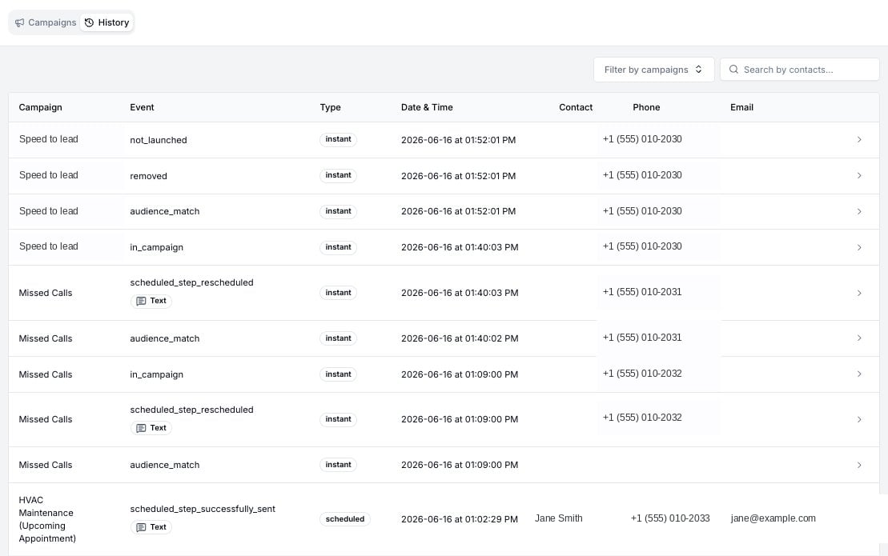Open the Campaigns tab
888x556 pixels.
(46, 22)
